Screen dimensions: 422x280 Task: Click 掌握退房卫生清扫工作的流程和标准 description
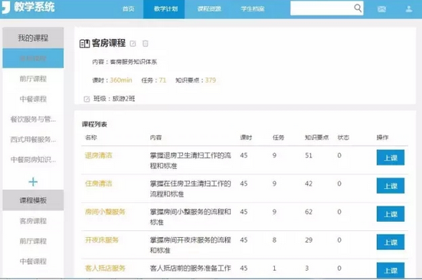[191, 161]
